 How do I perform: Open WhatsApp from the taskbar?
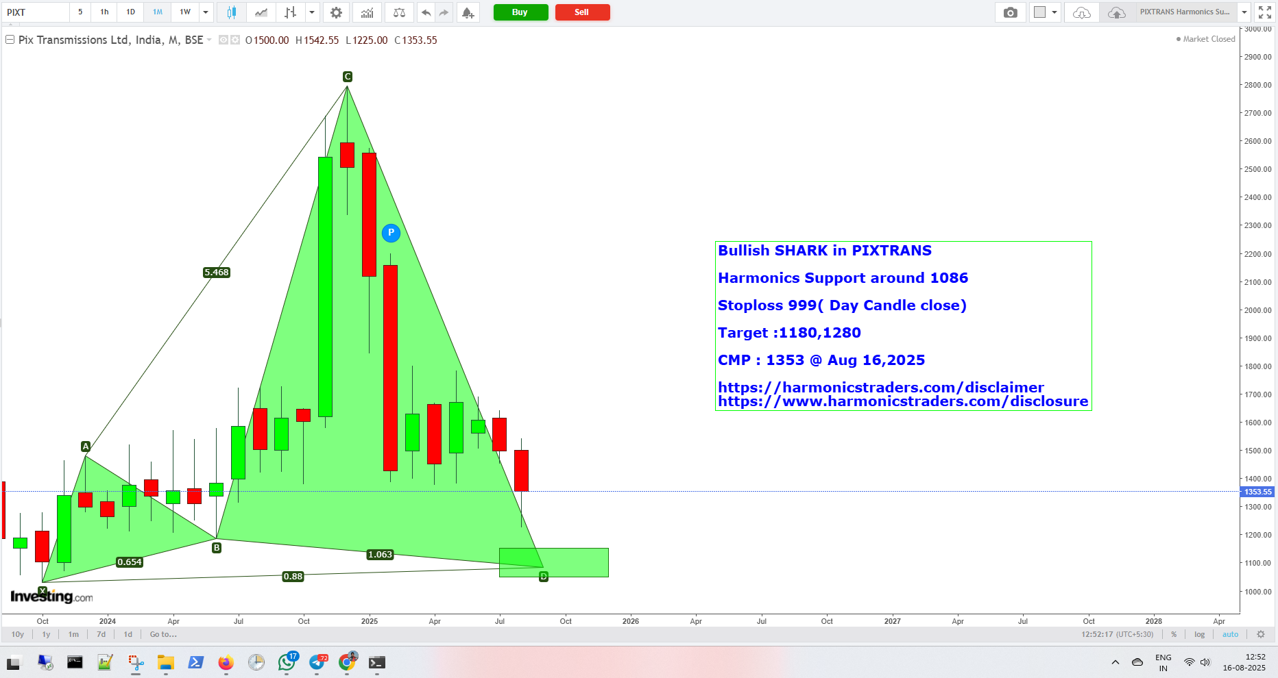tap(287, 662)
